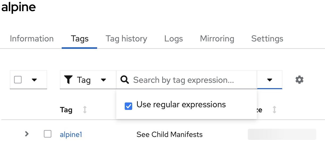Click the search magnifier icon

coord(125,80)
